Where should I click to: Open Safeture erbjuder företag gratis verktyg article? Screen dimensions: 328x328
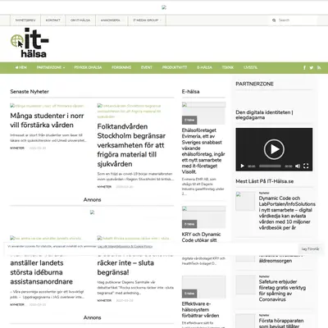click(x=282, y=290)
